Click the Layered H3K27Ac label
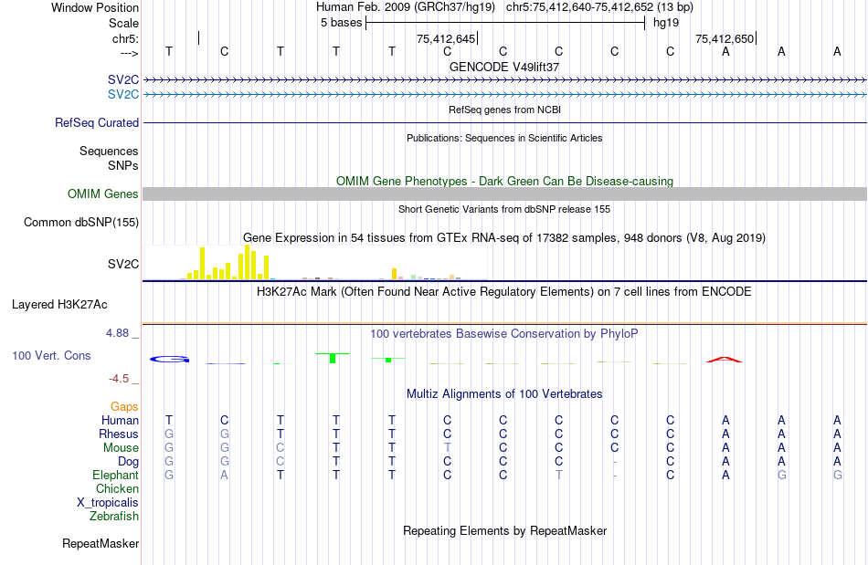 pos(59,305)
